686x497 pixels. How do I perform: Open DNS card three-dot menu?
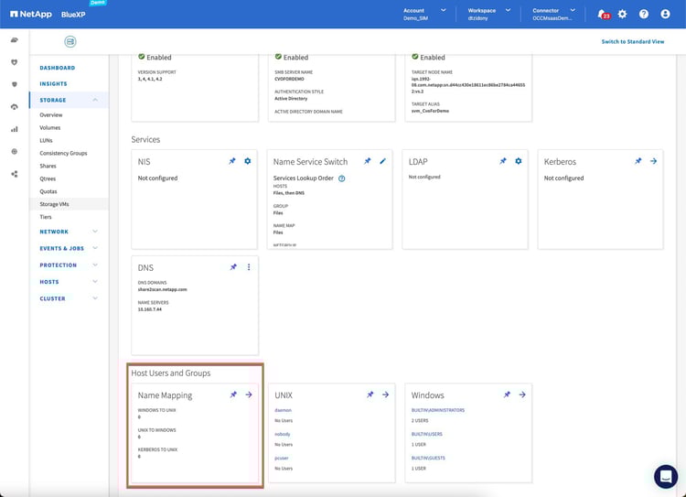coord(248,267)
